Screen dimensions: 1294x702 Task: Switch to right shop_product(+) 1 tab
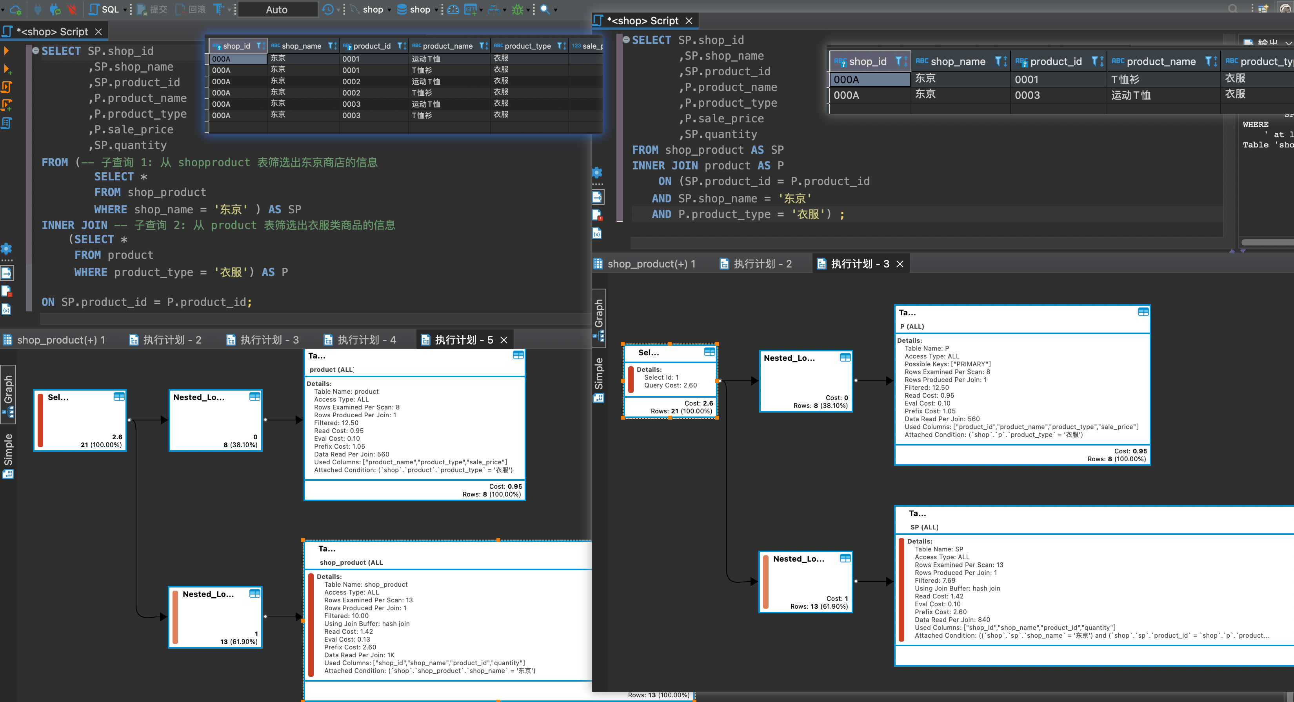click(x=645, y=264)
